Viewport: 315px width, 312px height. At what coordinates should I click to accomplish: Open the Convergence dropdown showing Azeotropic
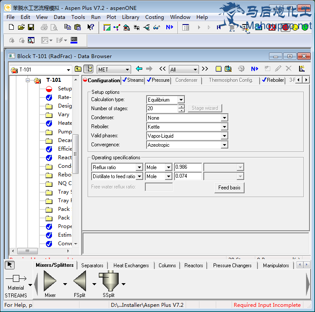point(224,145)
